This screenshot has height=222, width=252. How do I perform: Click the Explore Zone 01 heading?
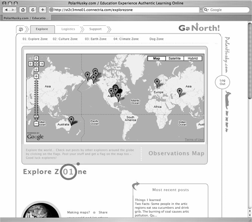(55, 171)
